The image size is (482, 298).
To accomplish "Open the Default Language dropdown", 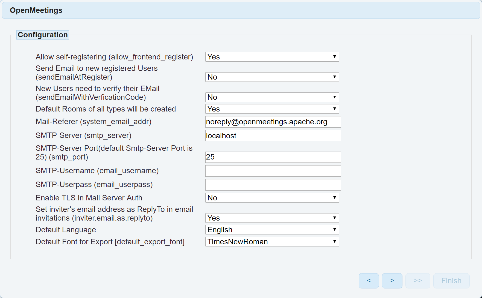I will click(272, 230).
